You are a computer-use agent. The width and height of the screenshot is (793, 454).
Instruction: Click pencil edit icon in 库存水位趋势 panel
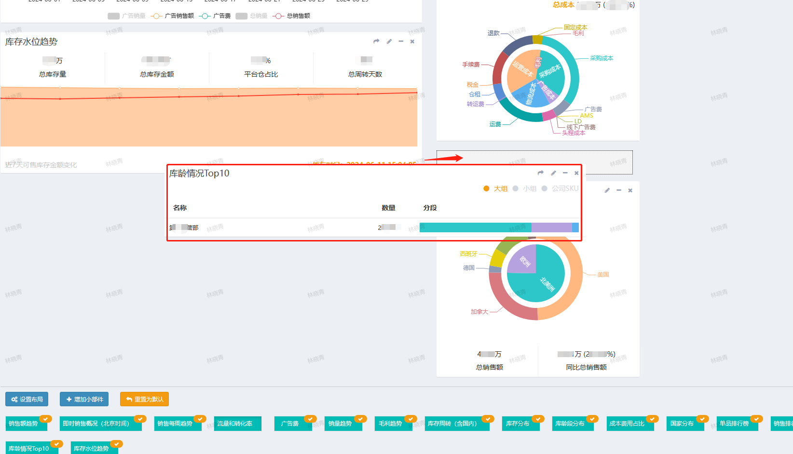(389, 41)
